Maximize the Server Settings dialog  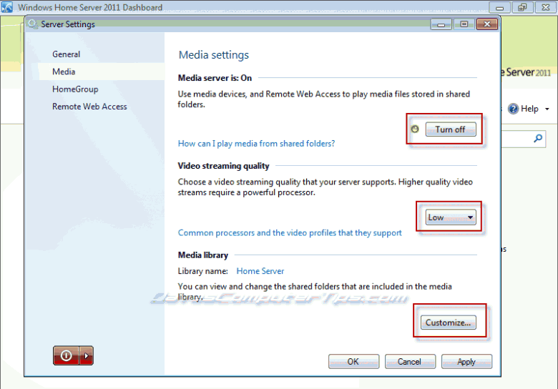point(464,24)
